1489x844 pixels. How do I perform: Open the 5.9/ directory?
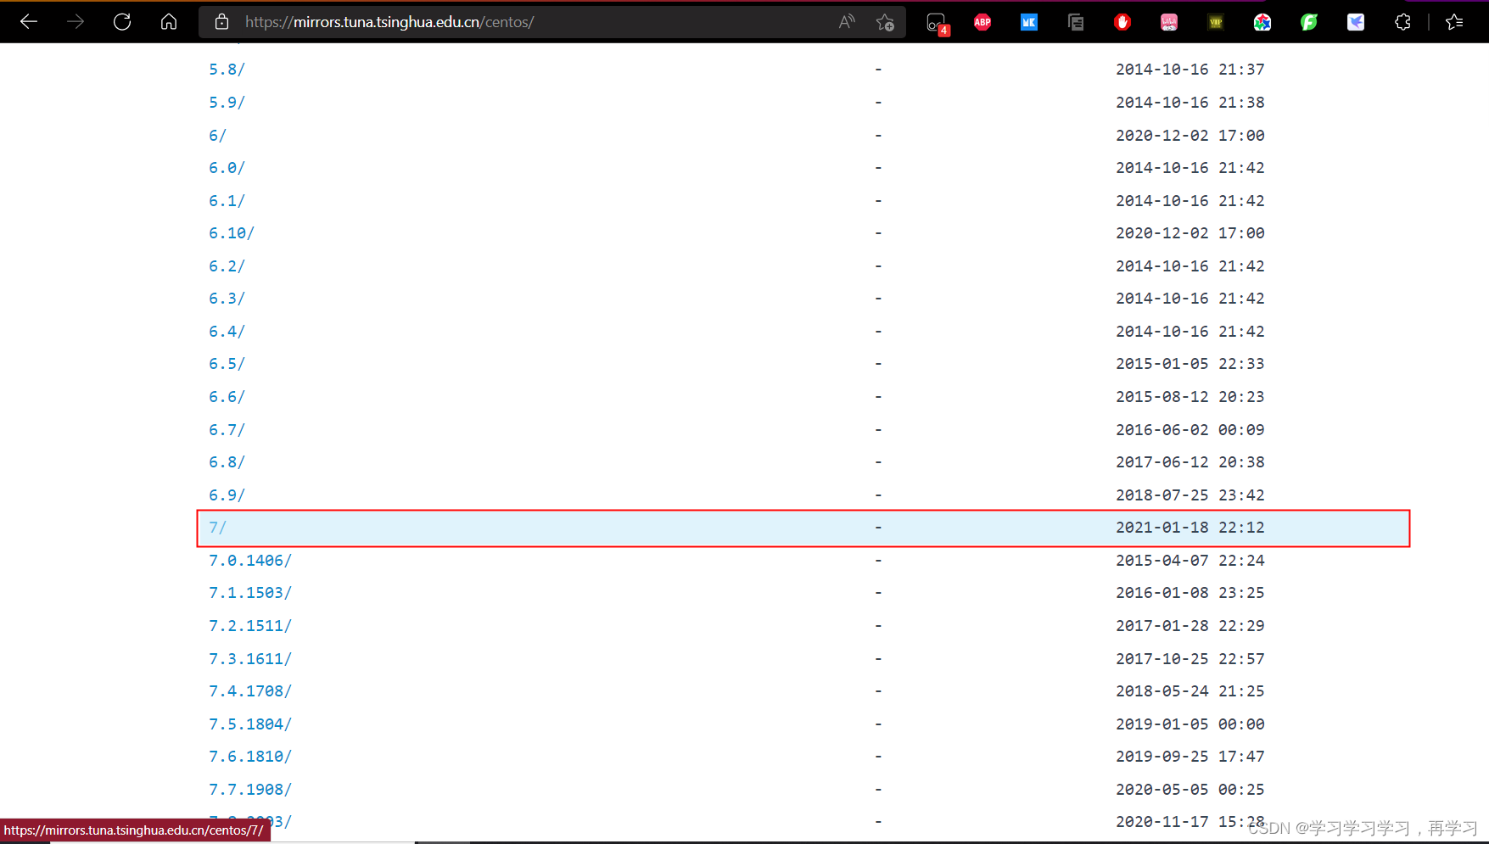(x=227, y=103)
